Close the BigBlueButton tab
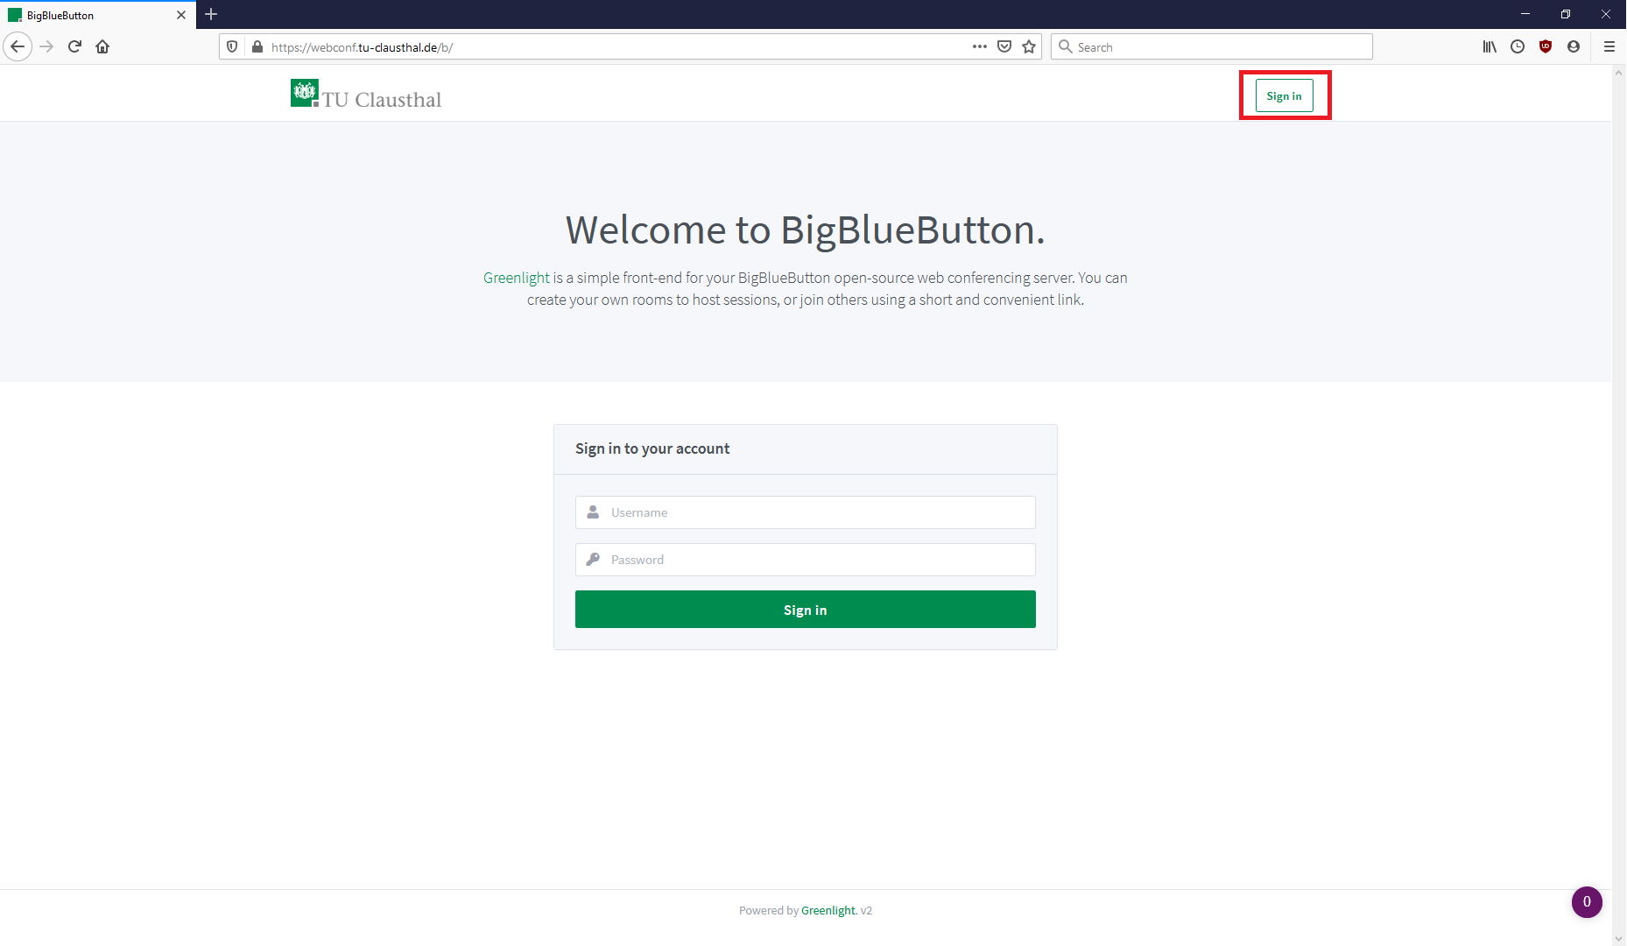The height and width of the screenshot is (946, 1627). tap(181, 15)
